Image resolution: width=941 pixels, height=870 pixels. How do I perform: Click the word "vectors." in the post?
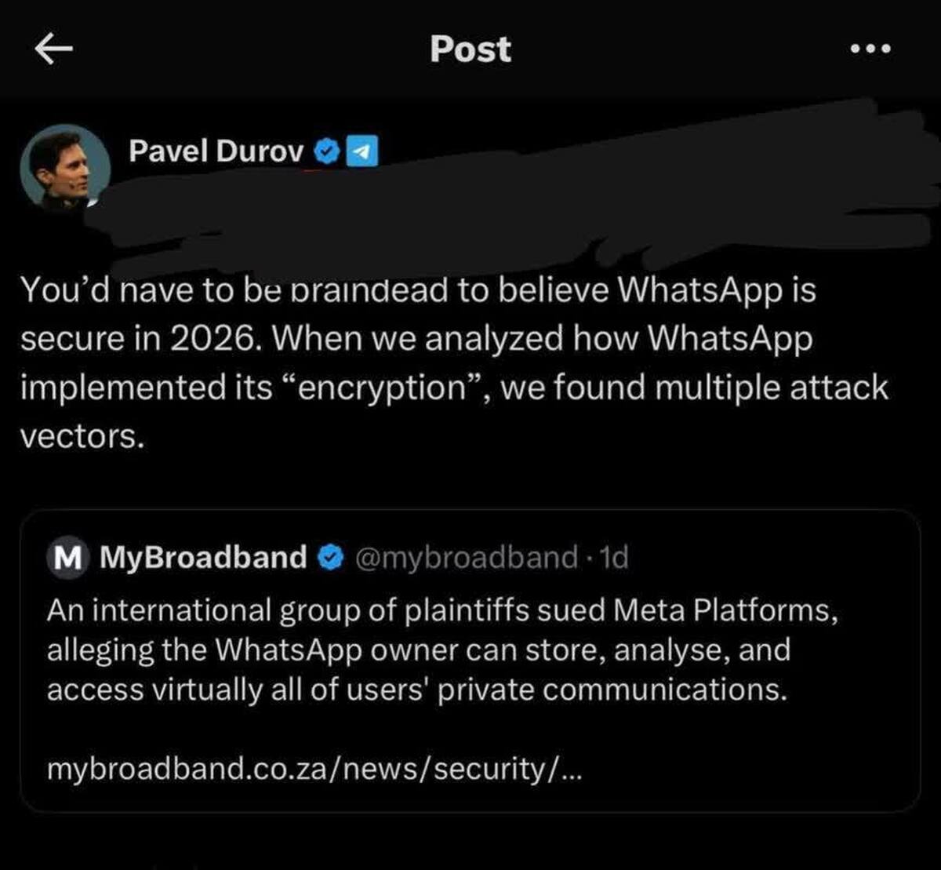click(82, 437)
